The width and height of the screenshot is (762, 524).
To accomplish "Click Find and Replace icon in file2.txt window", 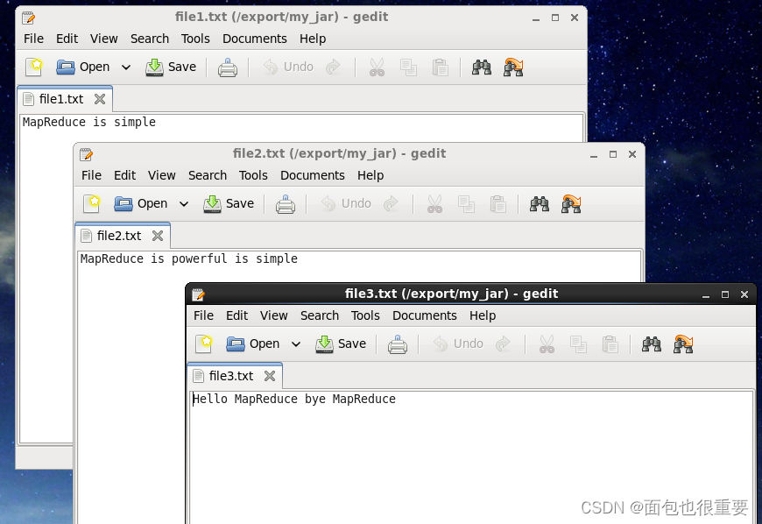I will pos(571,203).
